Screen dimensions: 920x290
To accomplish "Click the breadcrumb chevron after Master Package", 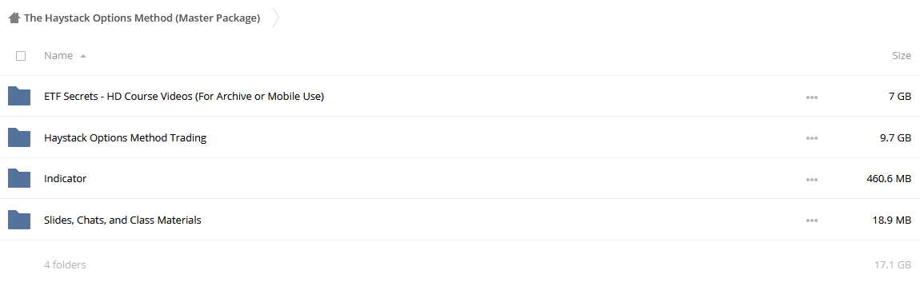I will (276, 18).
